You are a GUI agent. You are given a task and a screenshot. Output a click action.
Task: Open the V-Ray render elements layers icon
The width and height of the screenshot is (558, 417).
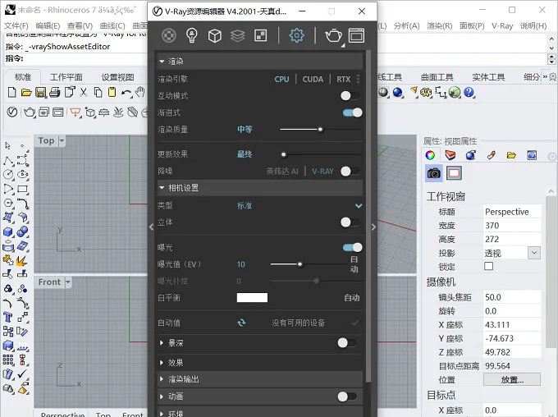pyautogui.click(x=237, y=35)
